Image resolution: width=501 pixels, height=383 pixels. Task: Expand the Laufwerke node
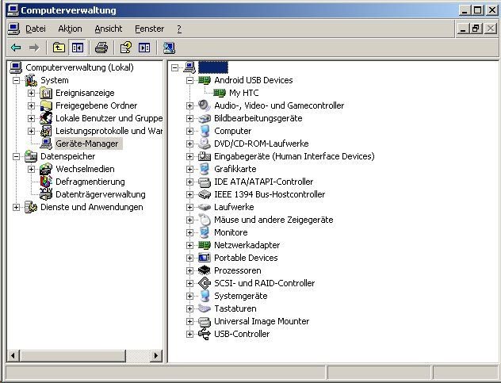click(x=189, y=207)
